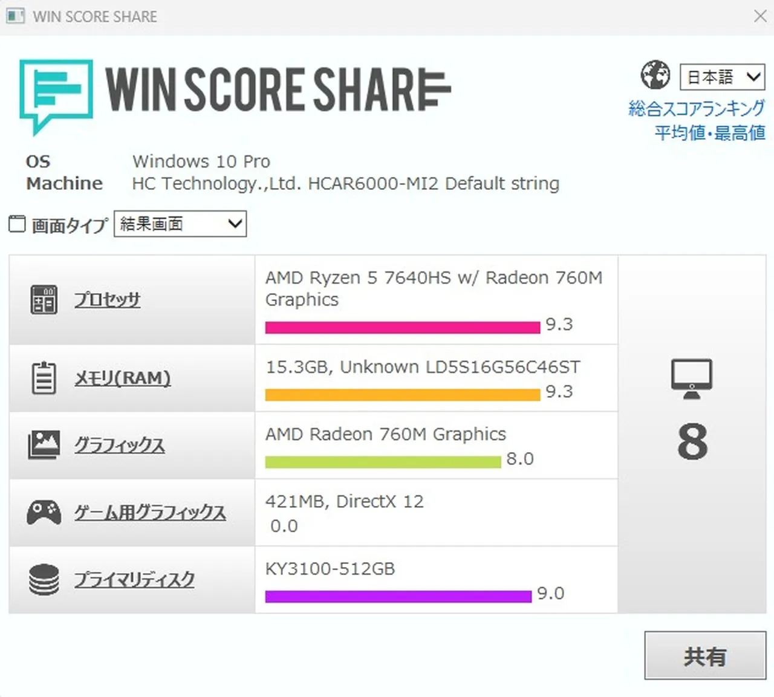This screenshot has width=774, height=697.
Task: Open the 結果画面 screen type dropdown
Action: (x=180, y=224)
